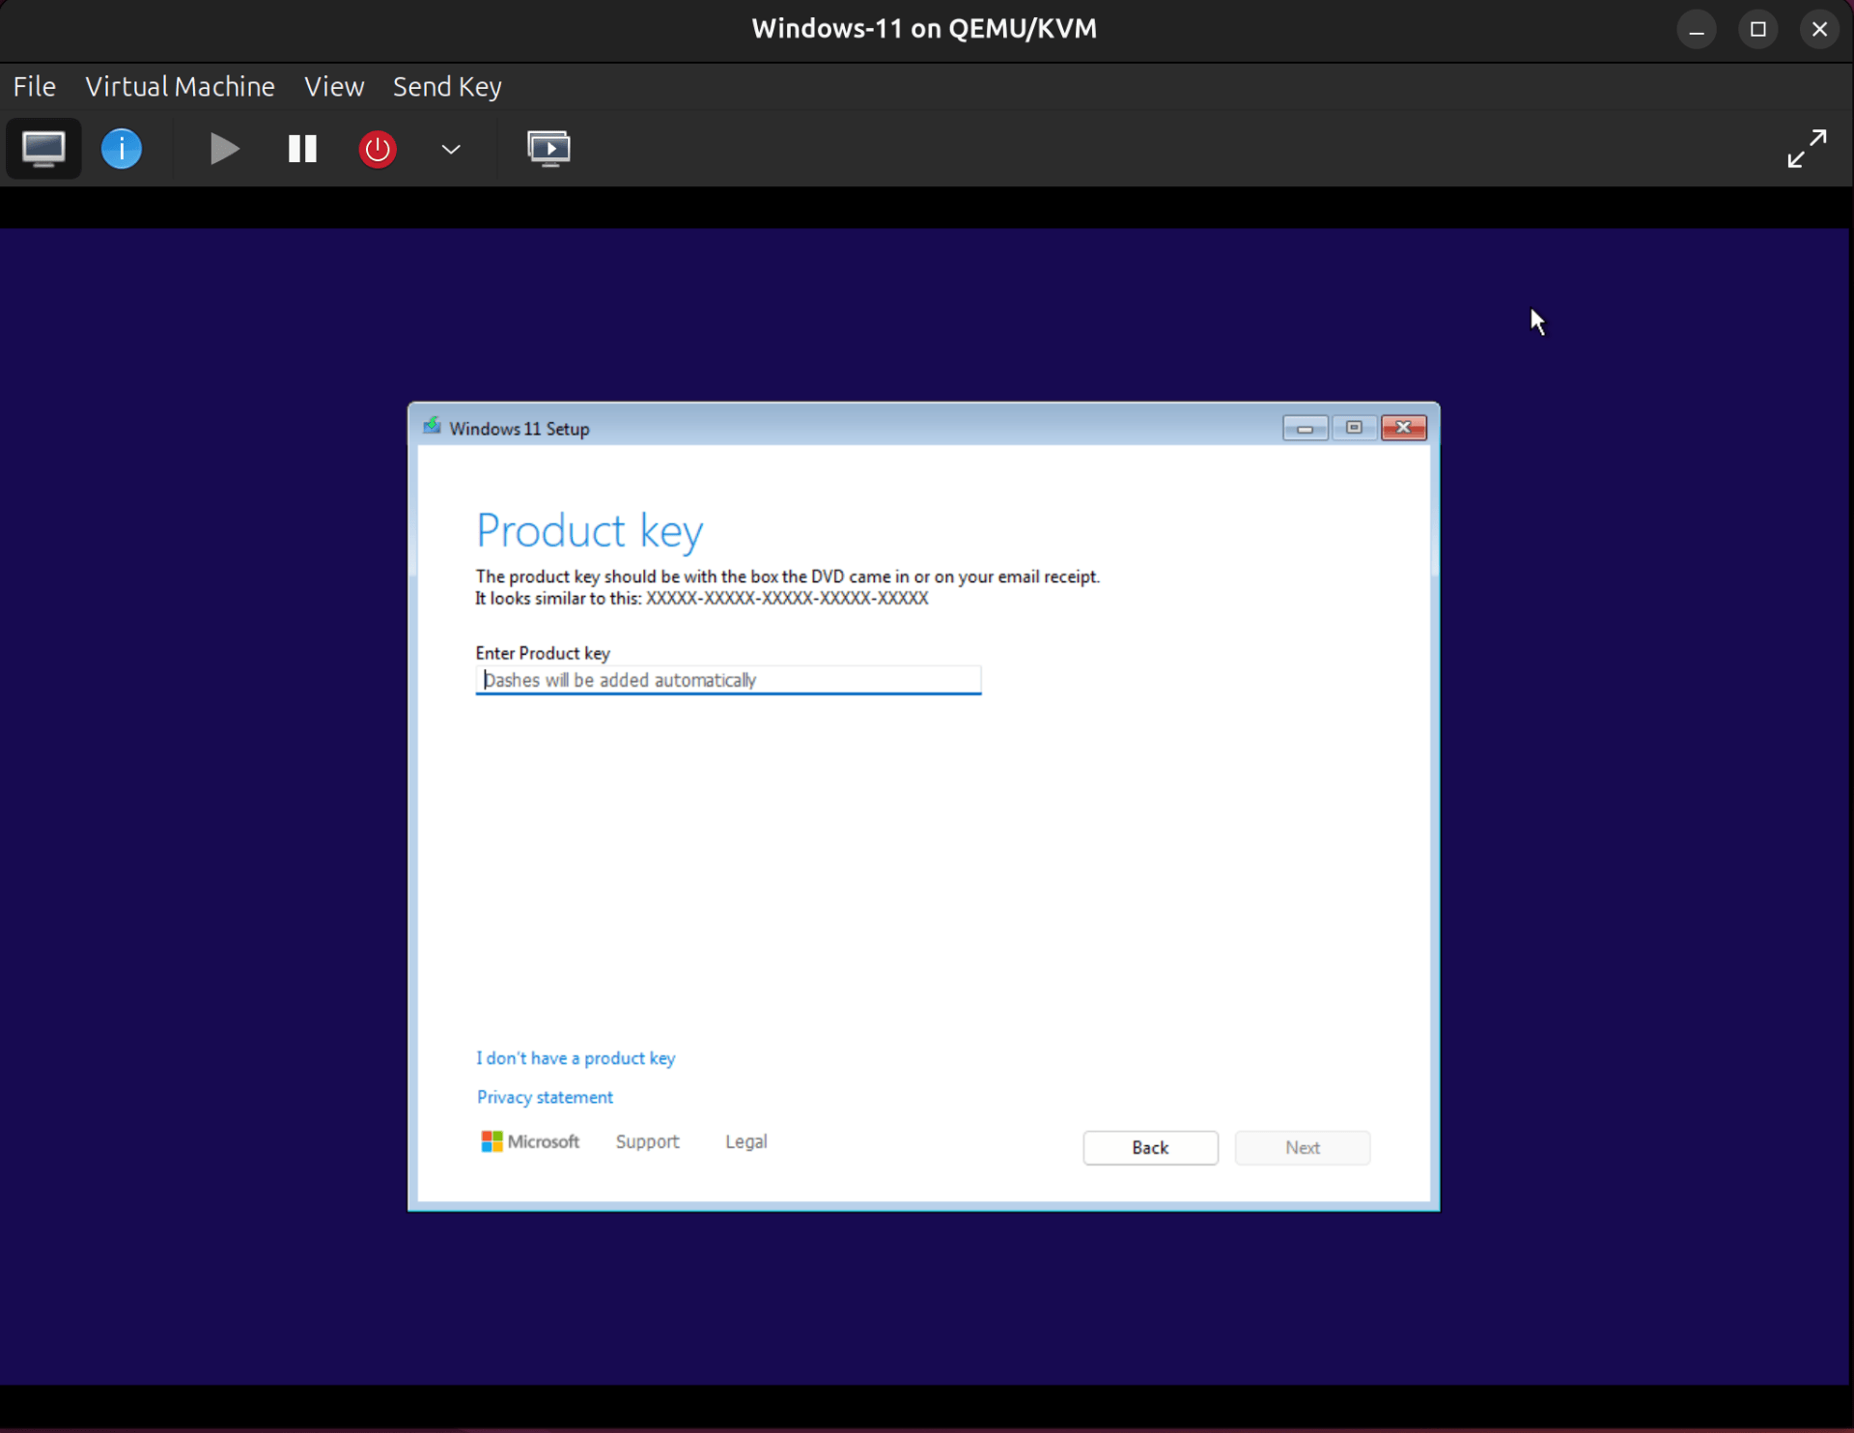The width and height of the screenshot is (1854, 1433).
Task: Open the Legal link
Action: 745,1140
